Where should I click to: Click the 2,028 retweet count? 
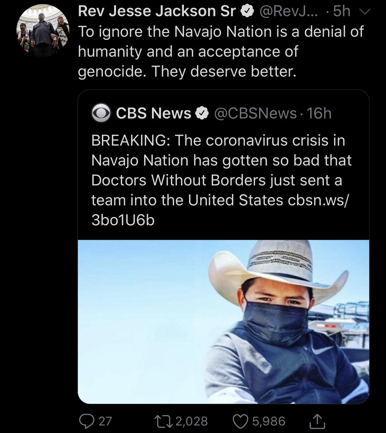click(192, 421)
